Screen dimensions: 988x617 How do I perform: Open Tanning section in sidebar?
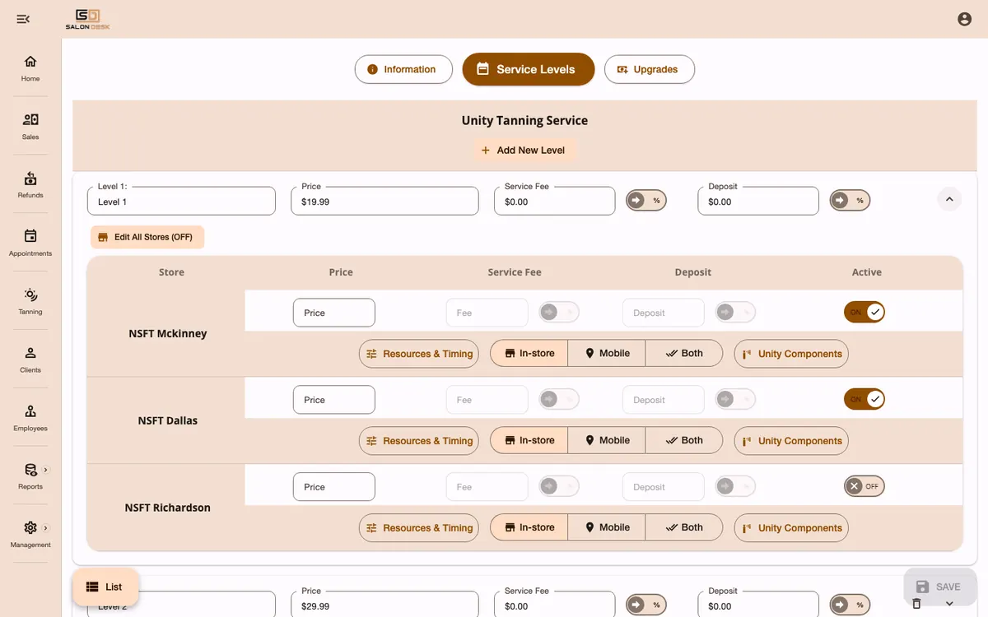pos(30,302)
